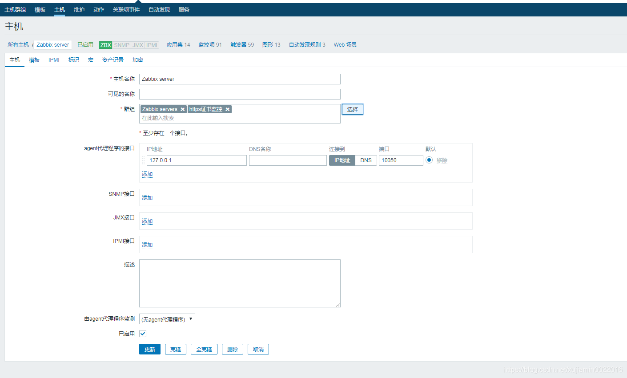627x378 pixels.
Task: Go to 所有主机 breadcrumb link
Action: click(18, 45)
